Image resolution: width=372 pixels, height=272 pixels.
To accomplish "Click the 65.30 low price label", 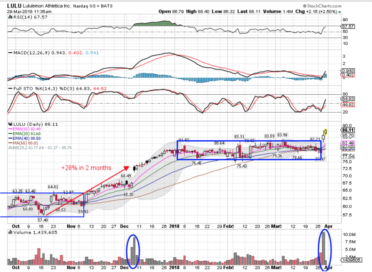I will coord(128,194).
